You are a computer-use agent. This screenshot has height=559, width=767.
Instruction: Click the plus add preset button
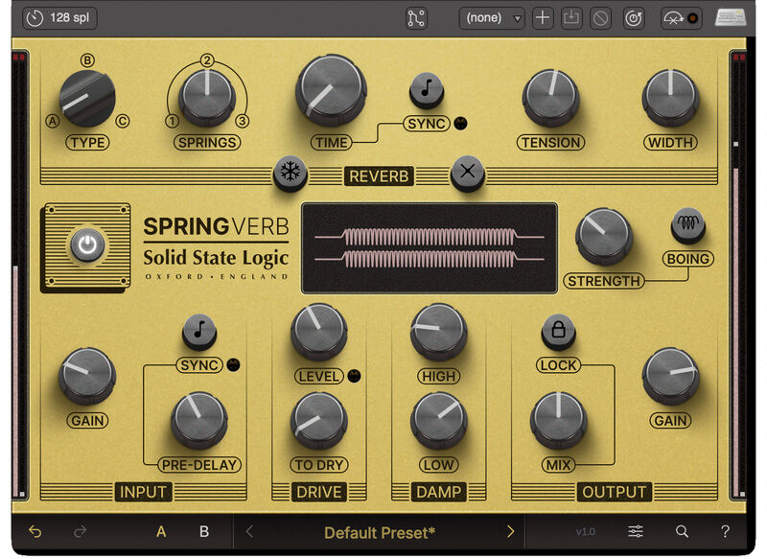[x=543, y=18]
